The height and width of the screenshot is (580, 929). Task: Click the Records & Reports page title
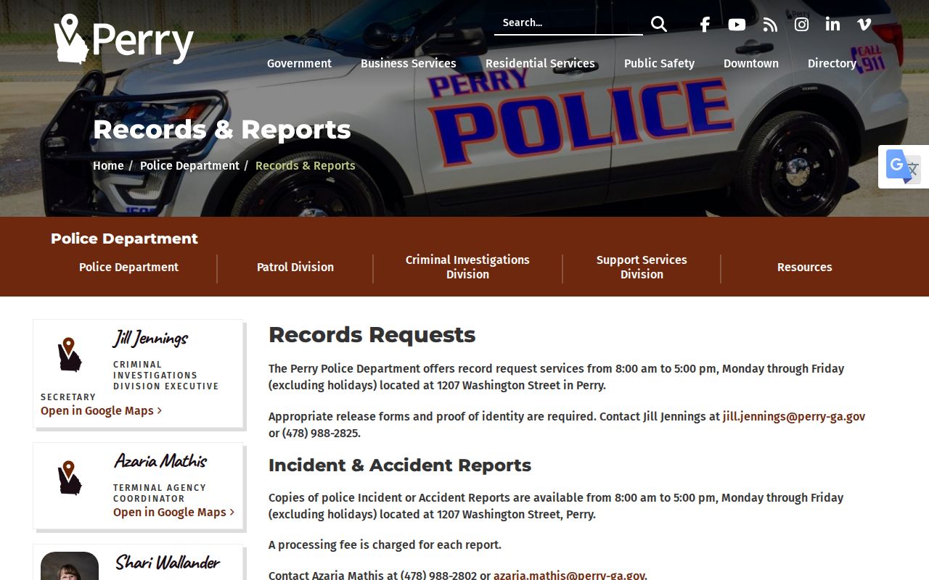pyautogui.click(x=222, y=129)
